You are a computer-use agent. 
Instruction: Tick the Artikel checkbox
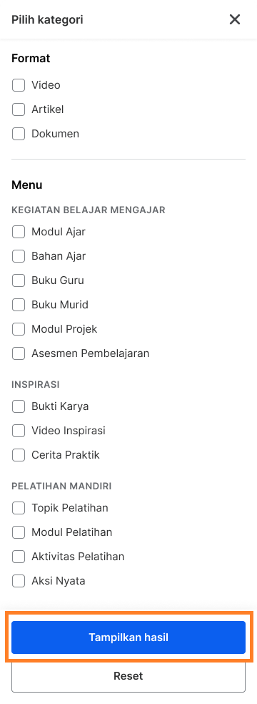click(x=19, y=109)
